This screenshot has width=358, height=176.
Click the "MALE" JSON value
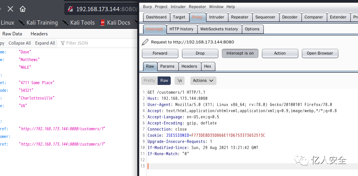coord(25,67)
